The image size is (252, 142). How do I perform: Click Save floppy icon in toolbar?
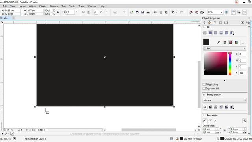pyautogui.click(x=143, y=12)
